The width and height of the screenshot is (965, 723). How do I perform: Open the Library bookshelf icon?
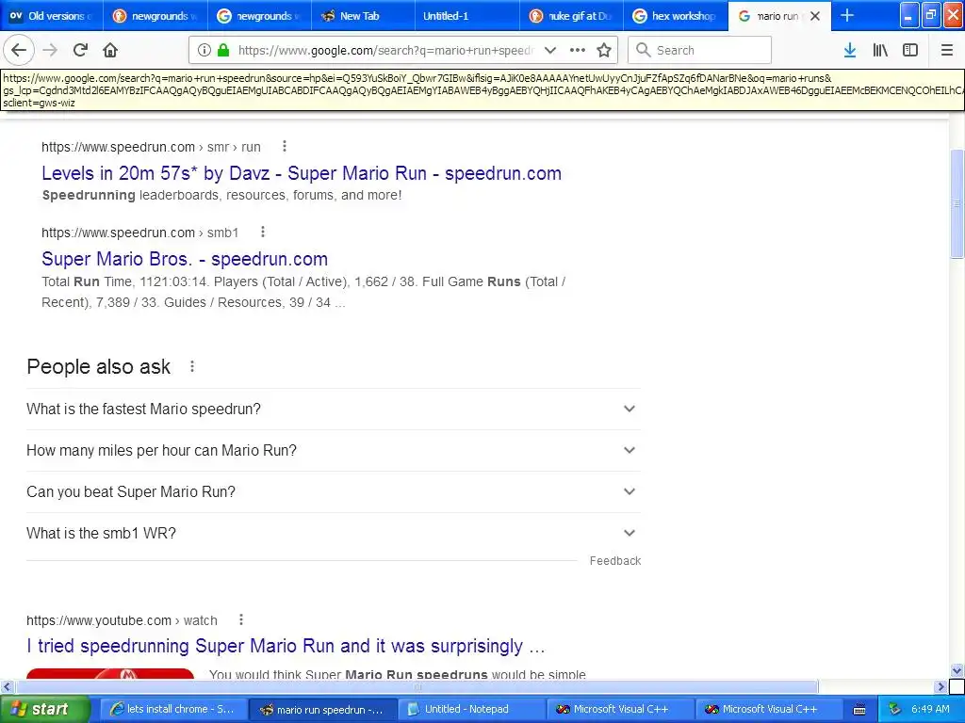pos(880,51)
